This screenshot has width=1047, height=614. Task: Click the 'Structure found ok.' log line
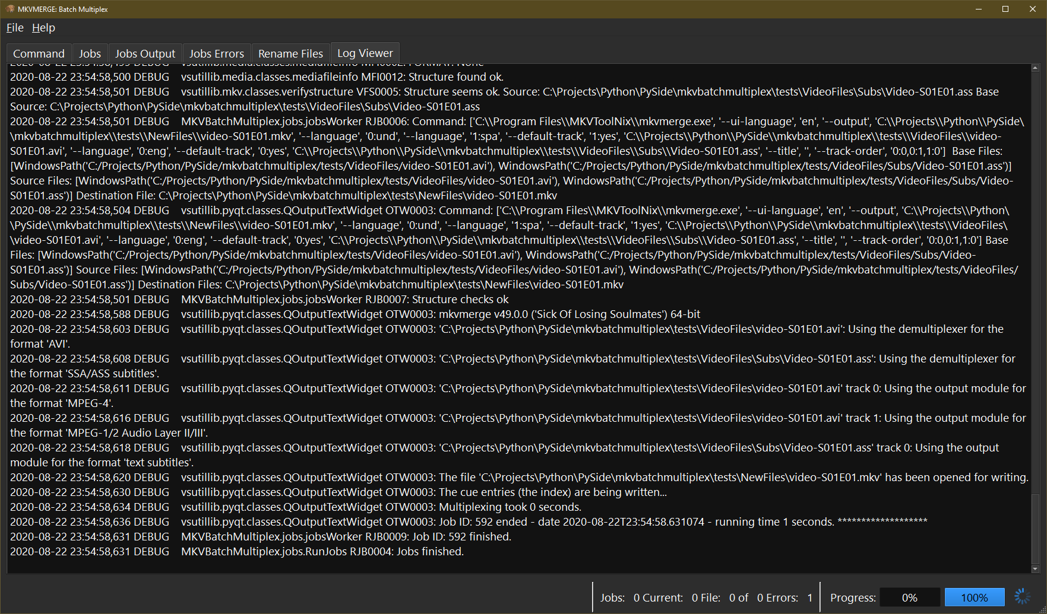pos(257,77)
